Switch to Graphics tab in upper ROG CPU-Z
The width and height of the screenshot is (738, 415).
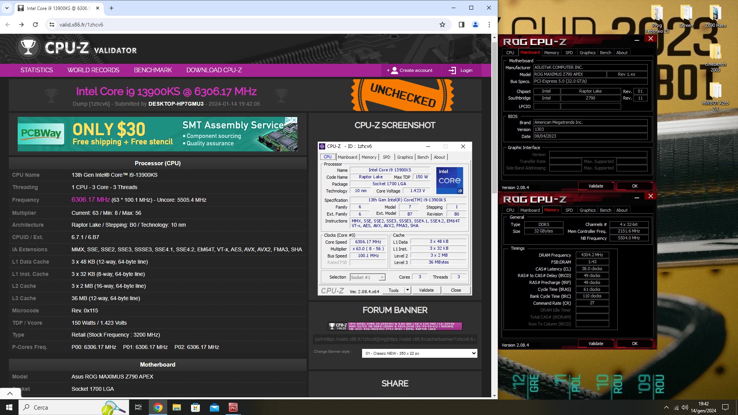(587, 53)
